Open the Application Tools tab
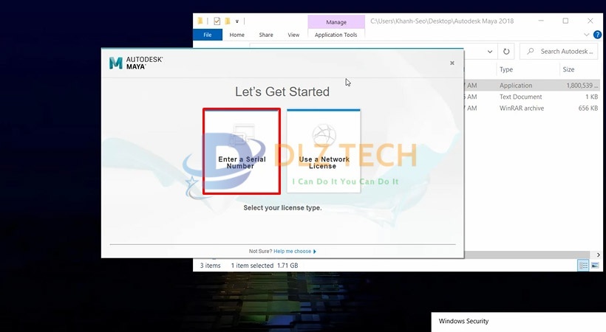This screenshot has width=606, height=332. pyautogui.click(x=336, y=35)
